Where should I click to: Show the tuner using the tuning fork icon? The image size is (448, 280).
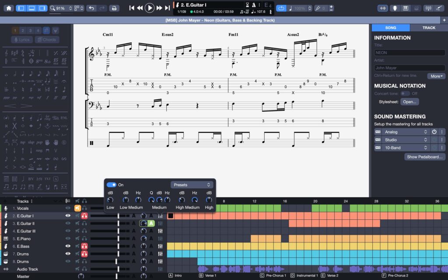pyautogui.click(x=427, y=8)
